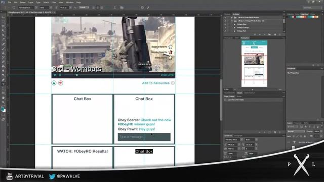This screenshot has width=324, height=182.
Task: Switch to the Swatches panel tab
Action: point(304,14)
